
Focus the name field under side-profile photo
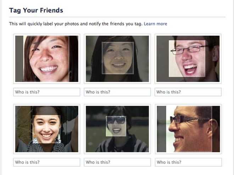188,162
